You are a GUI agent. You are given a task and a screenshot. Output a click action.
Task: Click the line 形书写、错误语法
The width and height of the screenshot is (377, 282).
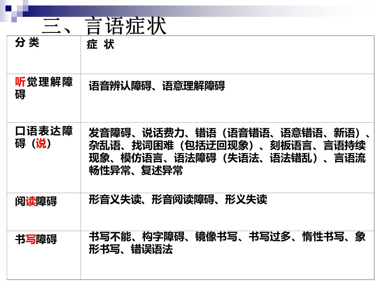(x=130, y=249)
